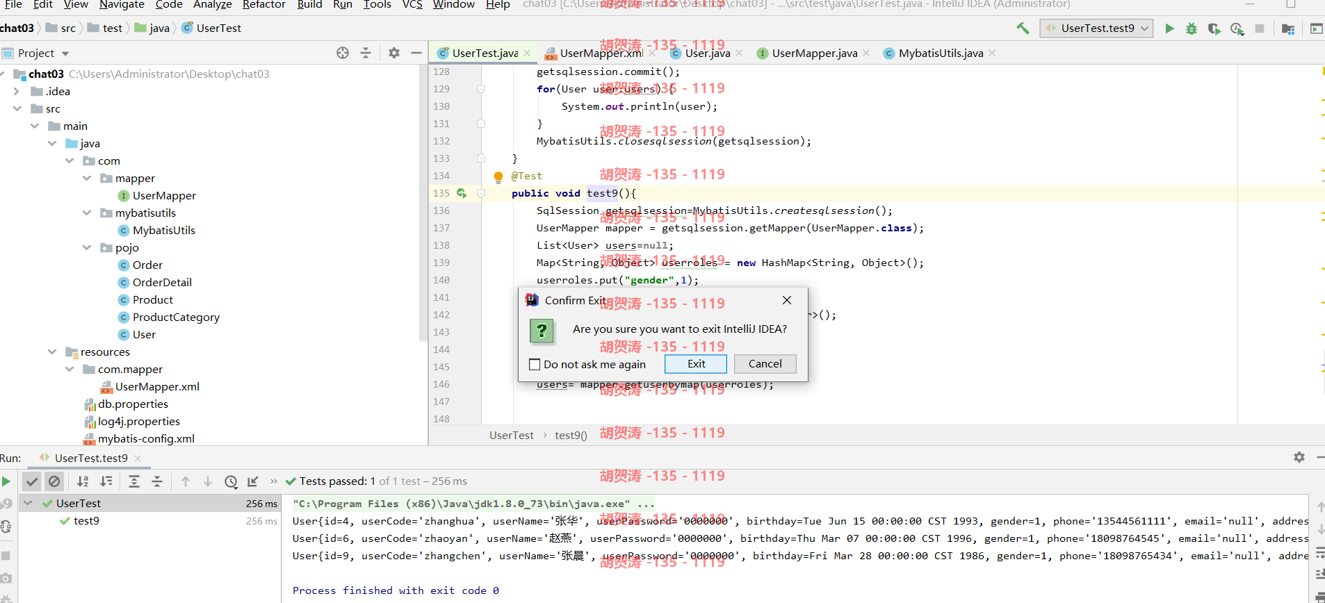Viewport: 1325px width, 603px height.
Task: Collapse all test results
Action: click(157, 481)
